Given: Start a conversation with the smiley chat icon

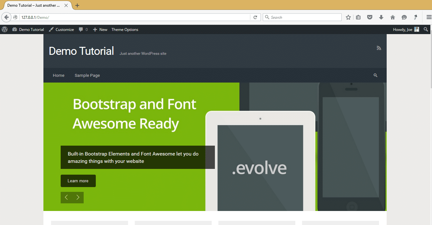Looking at the screenshot, I should (404, 17).
